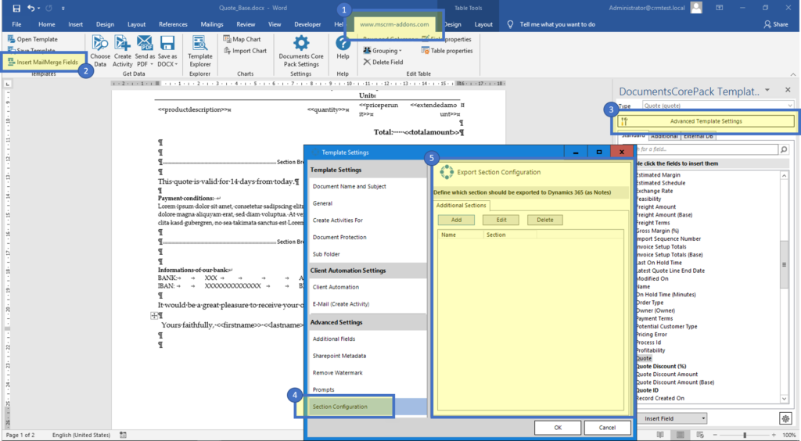Click Add in Additional Sections
The image size is (801, 441).
point(456,220)
